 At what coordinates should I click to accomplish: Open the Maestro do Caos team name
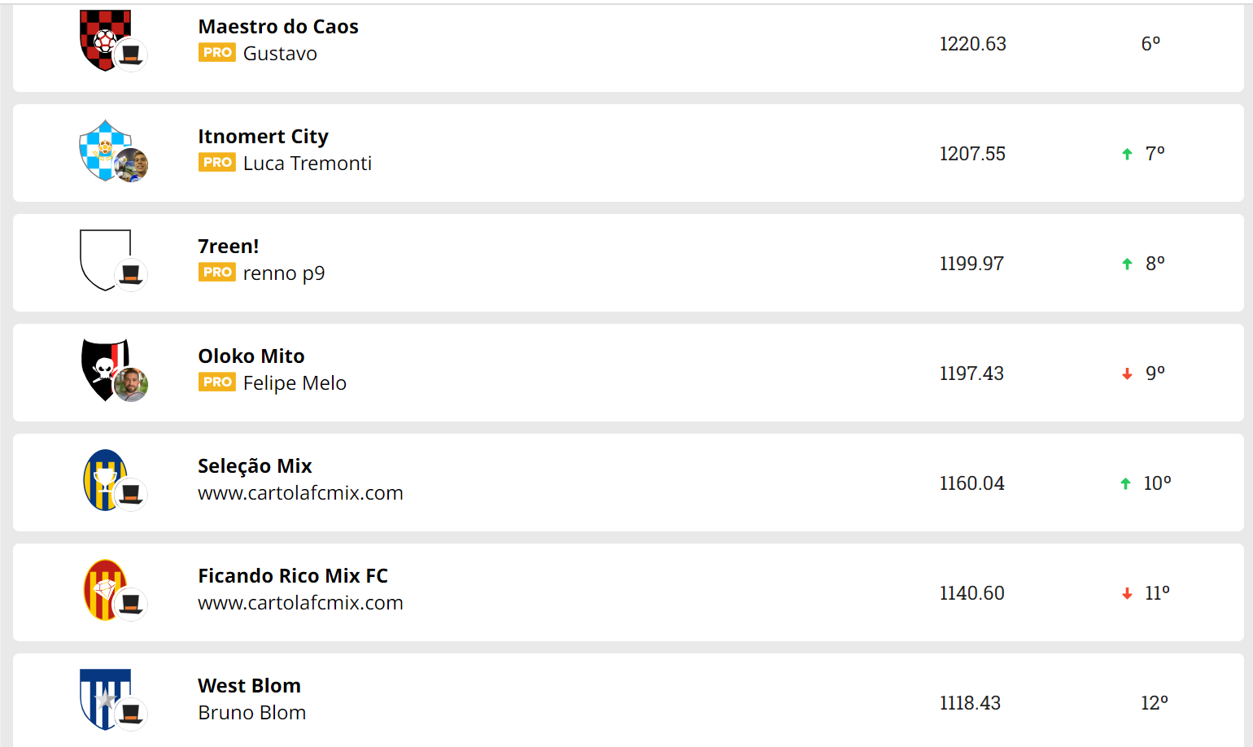point(278,27)
